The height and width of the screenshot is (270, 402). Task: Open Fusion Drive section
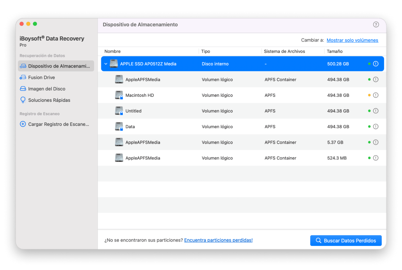pos(41,77)
